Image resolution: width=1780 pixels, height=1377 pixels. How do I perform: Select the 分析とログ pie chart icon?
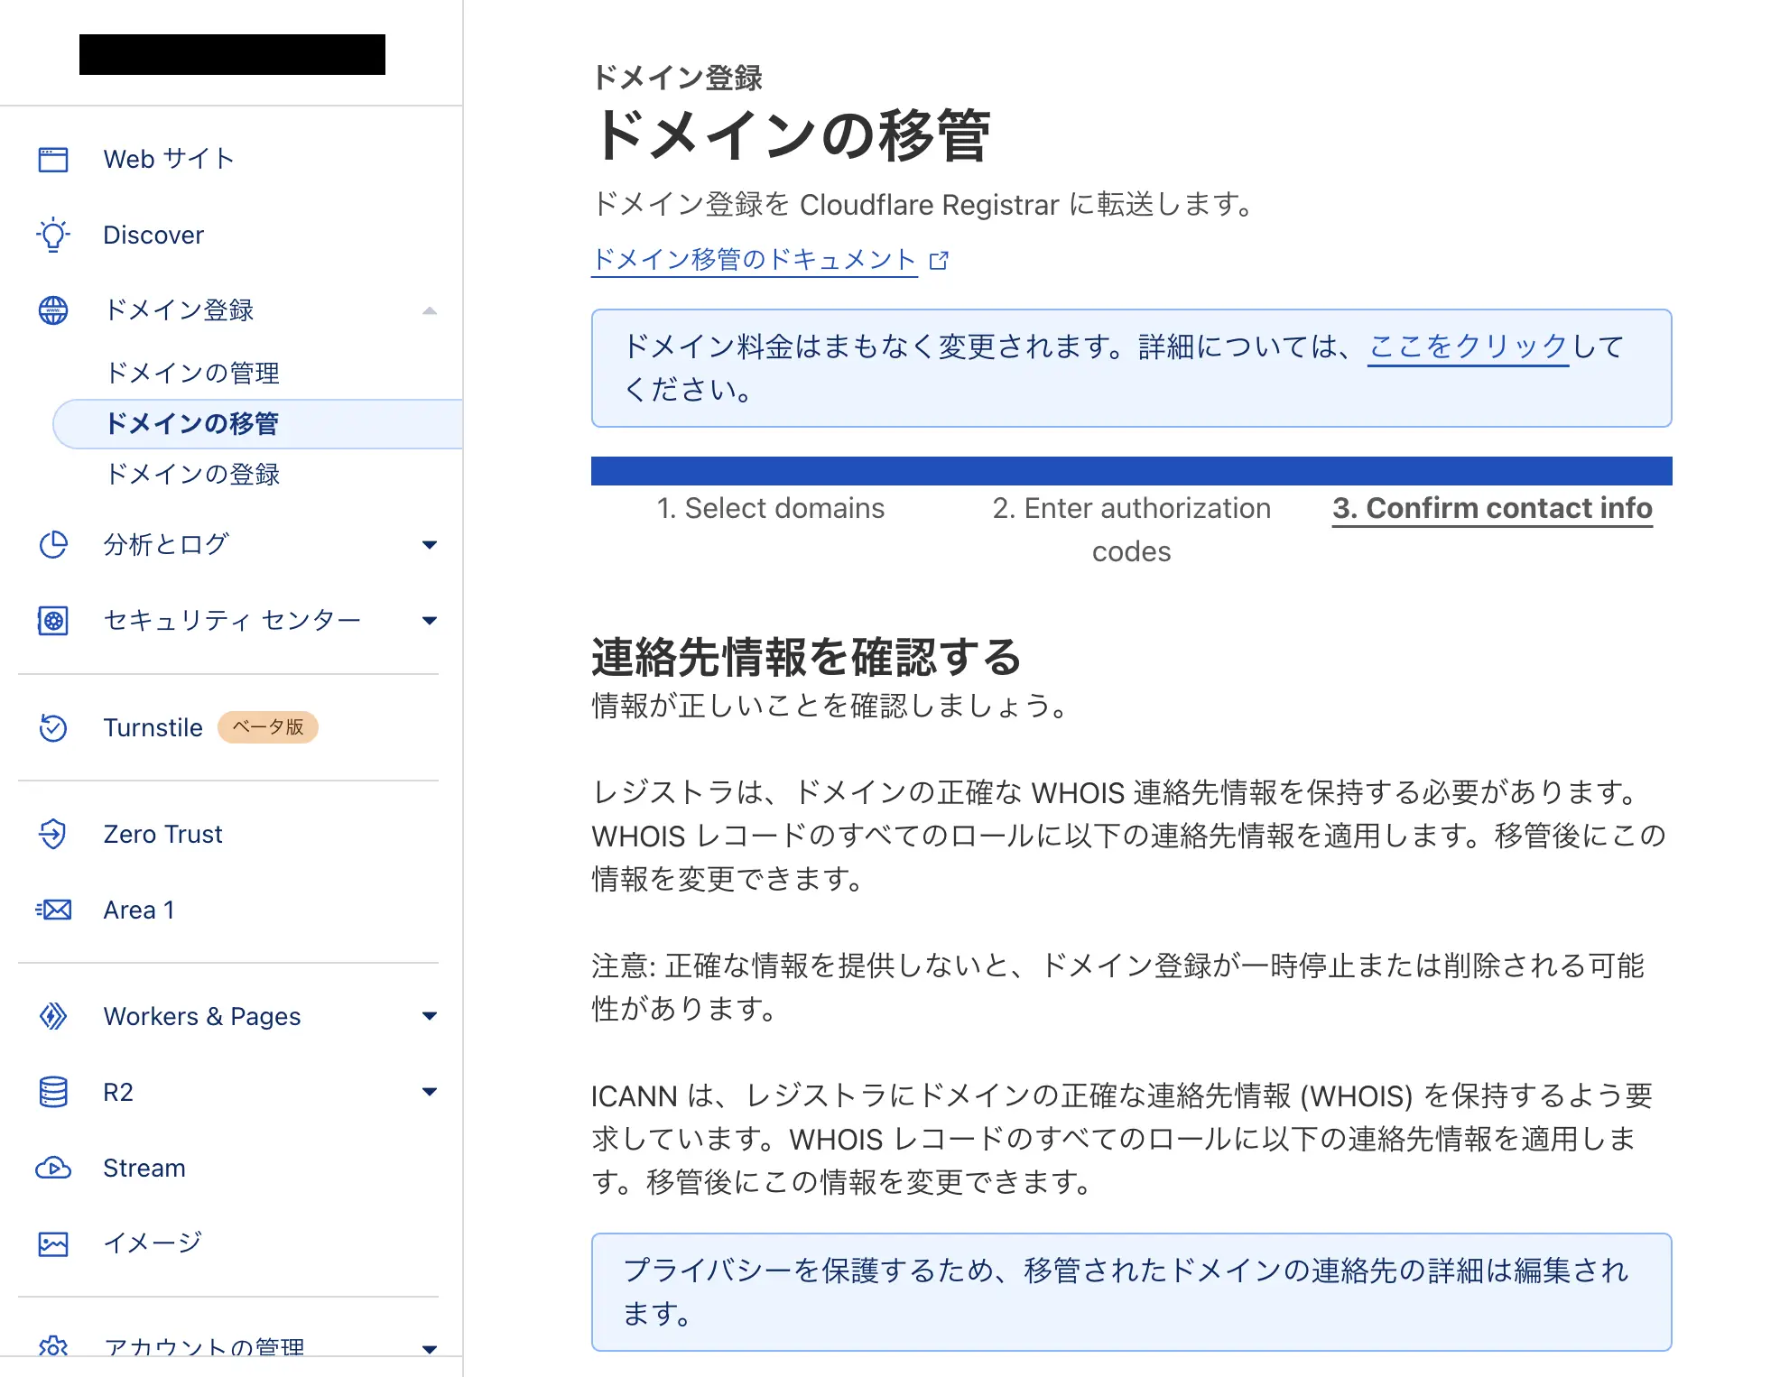click(53, 544)
